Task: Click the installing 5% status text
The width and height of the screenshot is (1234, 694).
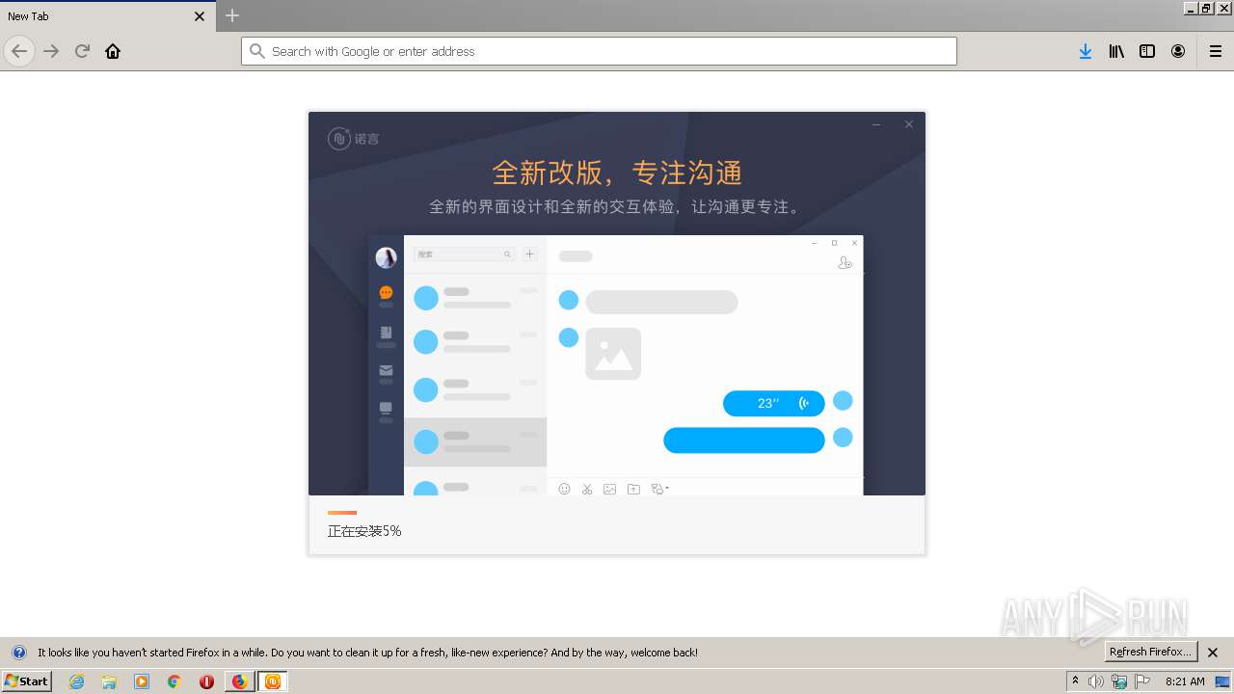Action: (x=364, y=531)
